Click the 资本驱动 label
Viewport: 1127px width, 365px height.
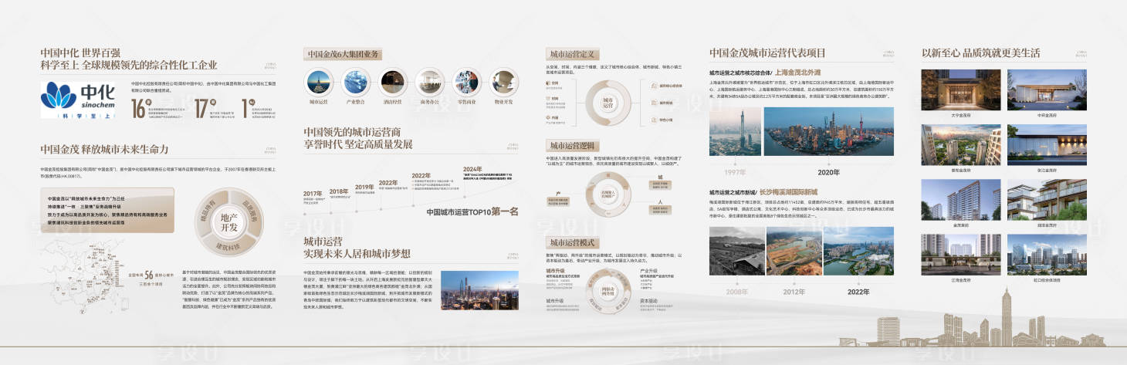click(649, 300)
